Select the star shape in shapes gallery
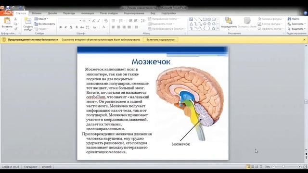 214,28
